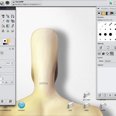The height and width of the screenshot is (116, 116).
Task: Open the Colormap tab
Action: click(112, 53)
